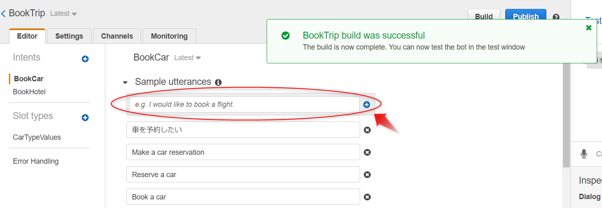Remove the 'Reserve a car' utterance

click(367, 175)
